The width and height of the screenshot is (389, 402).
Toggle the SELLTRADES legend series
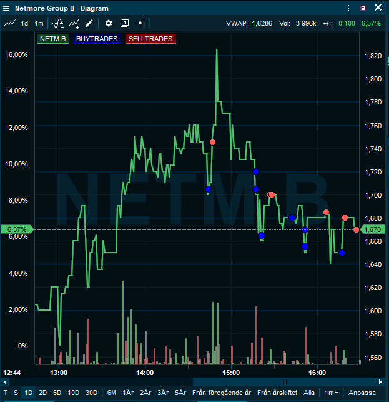[x=150, y=39]
